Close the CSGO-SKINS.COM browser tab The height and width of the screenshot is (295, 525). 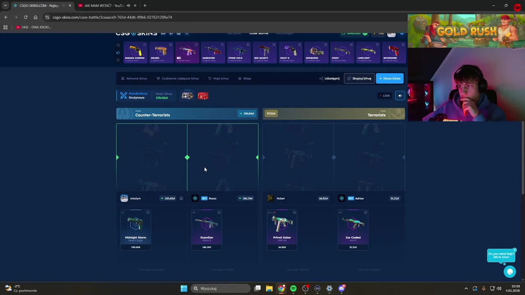[x=70, y=6]
